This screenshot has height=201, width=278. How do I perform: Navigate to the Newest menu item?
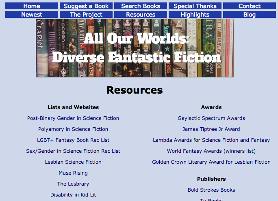[32, 15]
